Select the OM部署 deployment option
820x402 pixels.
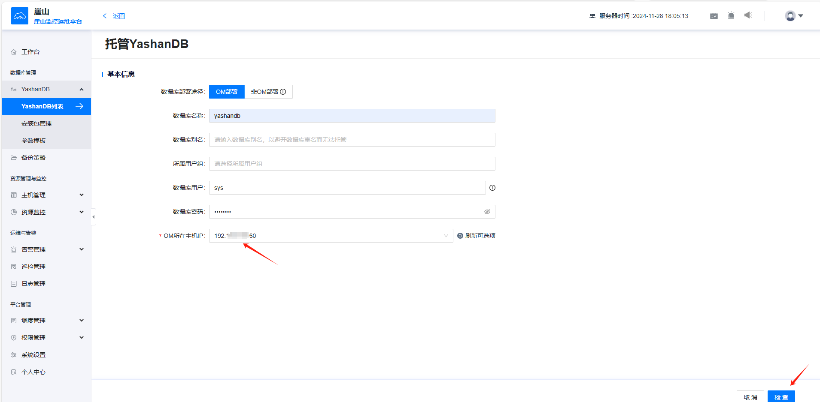(227, 92)
